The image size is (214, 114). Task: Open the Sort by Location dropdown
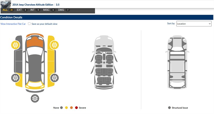[x=194, y=23]
